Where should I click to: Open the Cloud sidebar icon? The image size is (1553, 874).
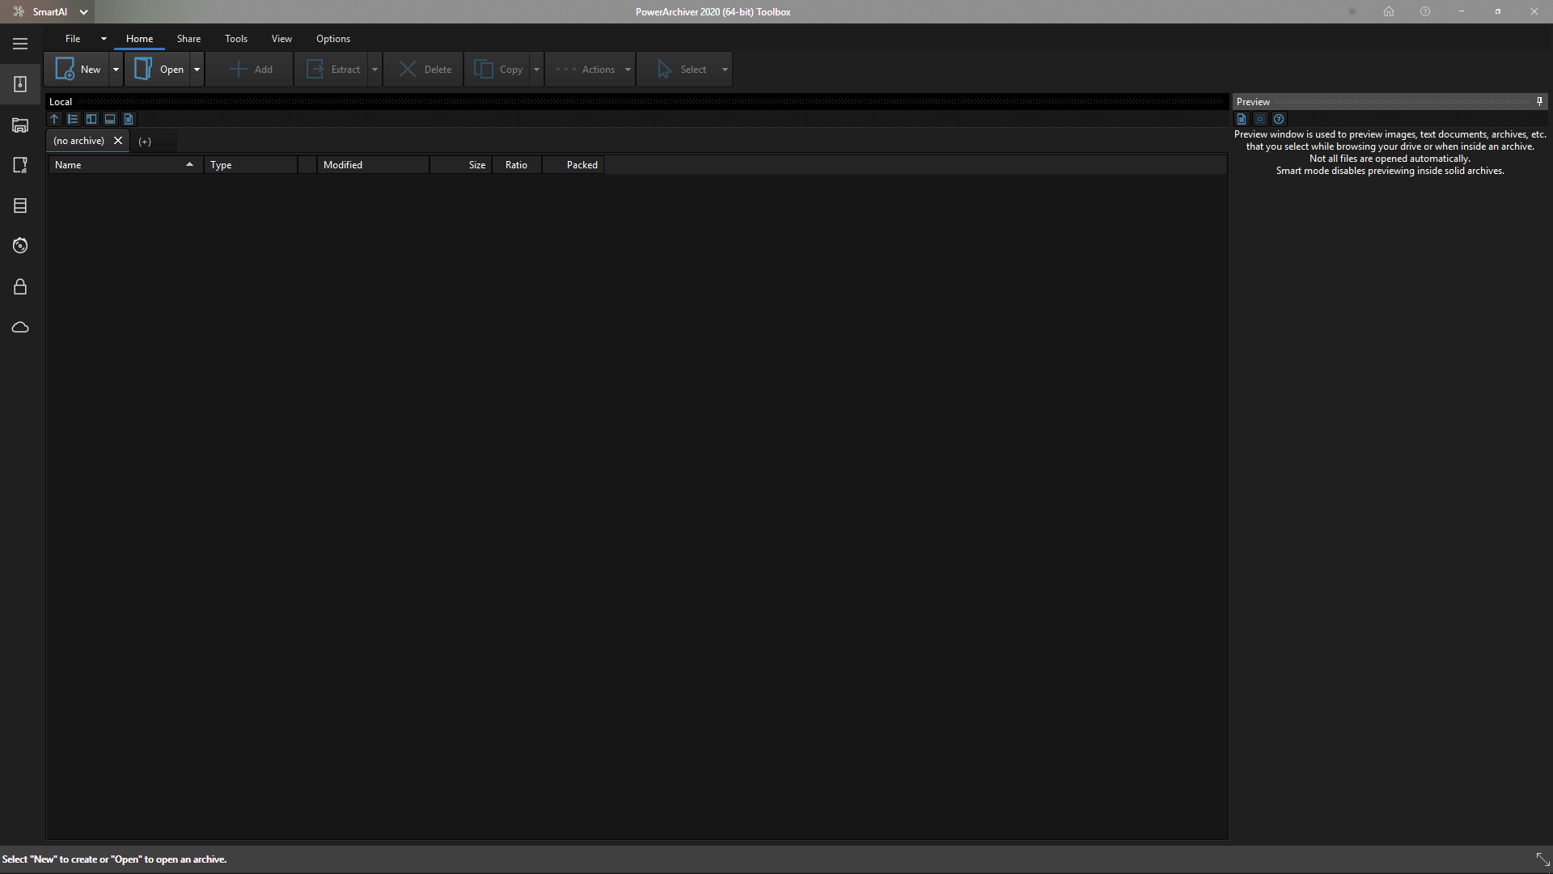tap(20, 327)
